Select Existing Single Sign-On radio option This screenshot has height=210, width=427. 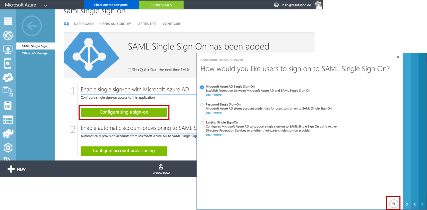[202, 123]
